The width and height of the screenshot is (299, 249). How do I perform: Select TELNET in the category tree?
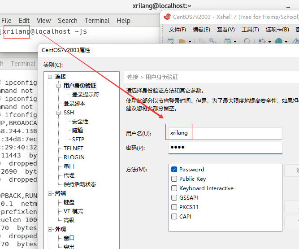pyautogui.click(x=74, y=148)
